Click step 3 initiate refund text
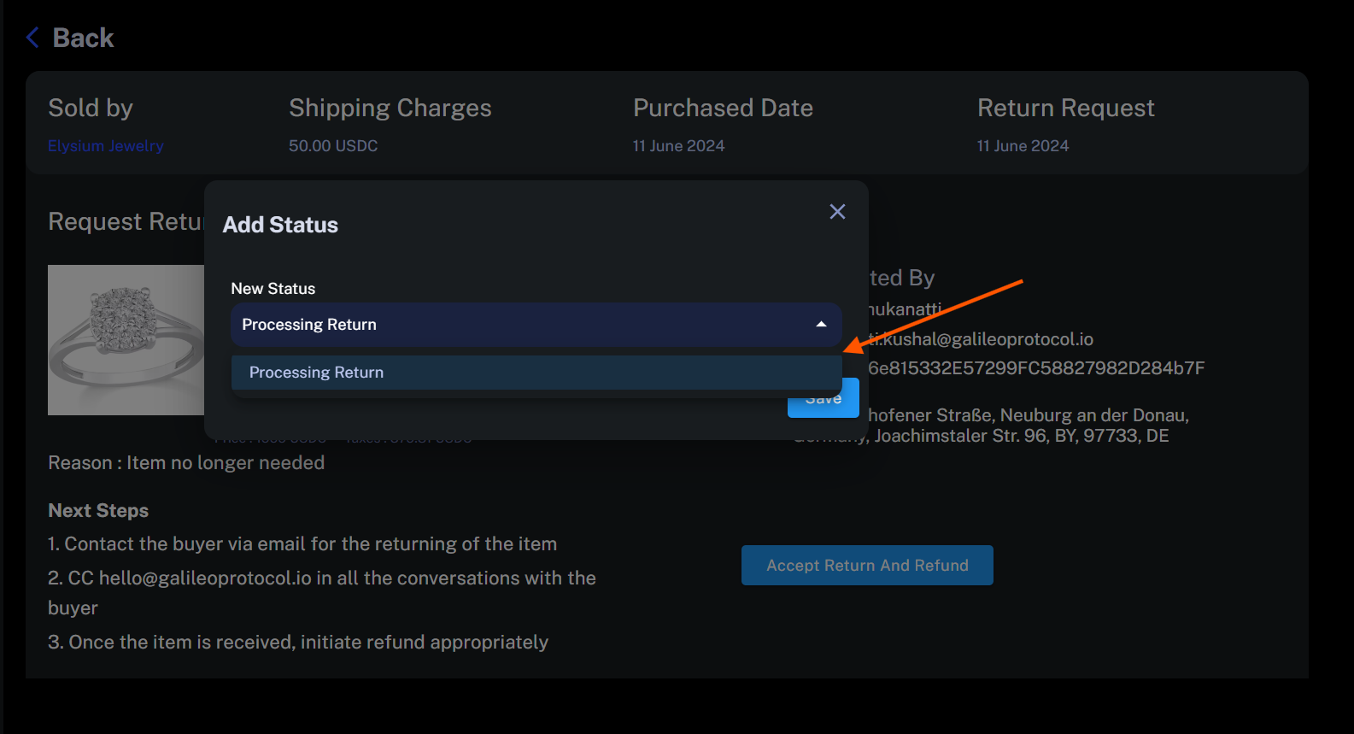This screenshot has height=734, width=1354. point(298,643)
